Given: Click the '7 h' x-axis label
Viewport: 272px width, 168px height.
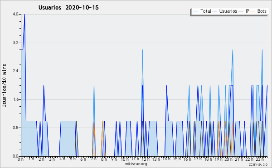Looking at the screenshot, I should click(93, 159).
